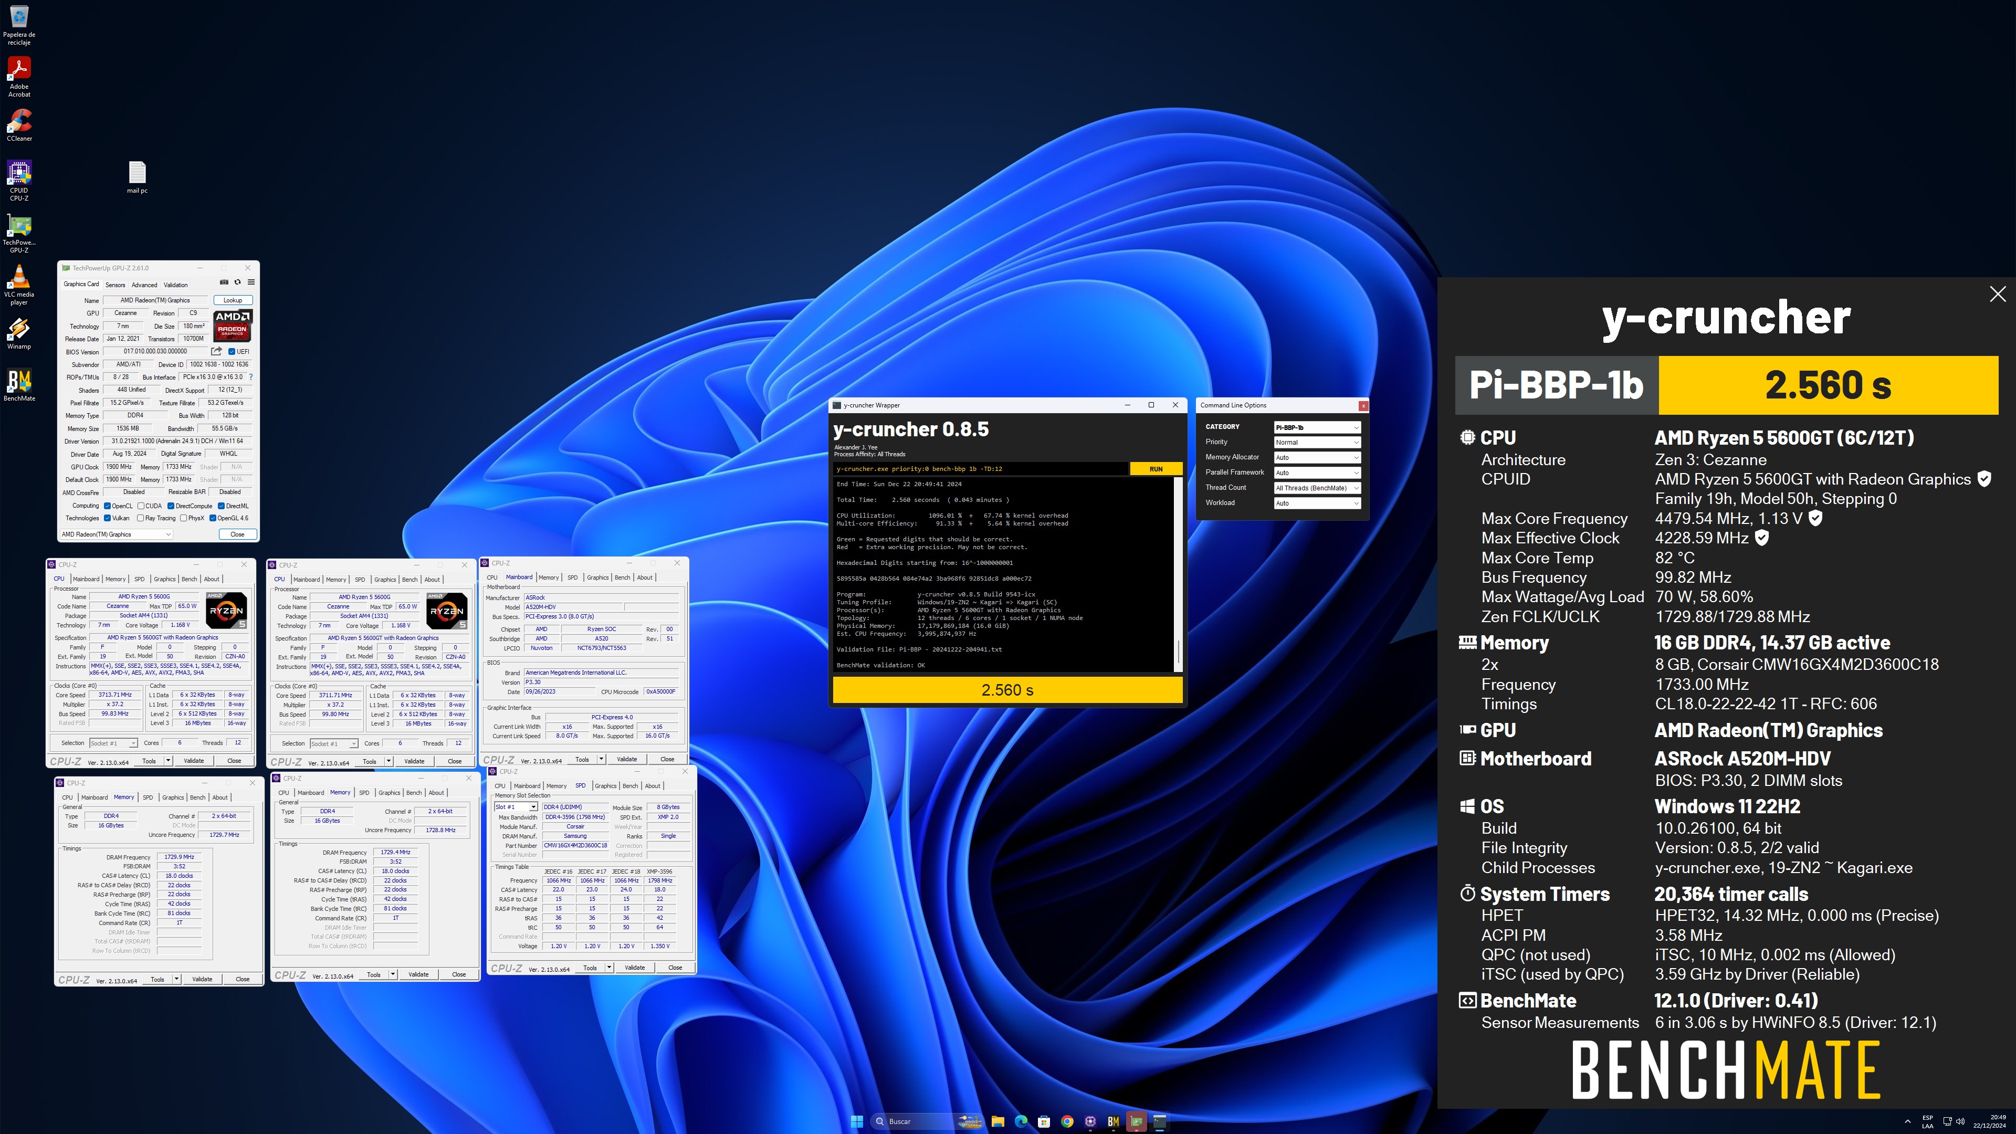This screenshot has height=1134, width=2016.
Task: Select the Adobe Acrobat desktop icon
Action: tap(19, 78)
